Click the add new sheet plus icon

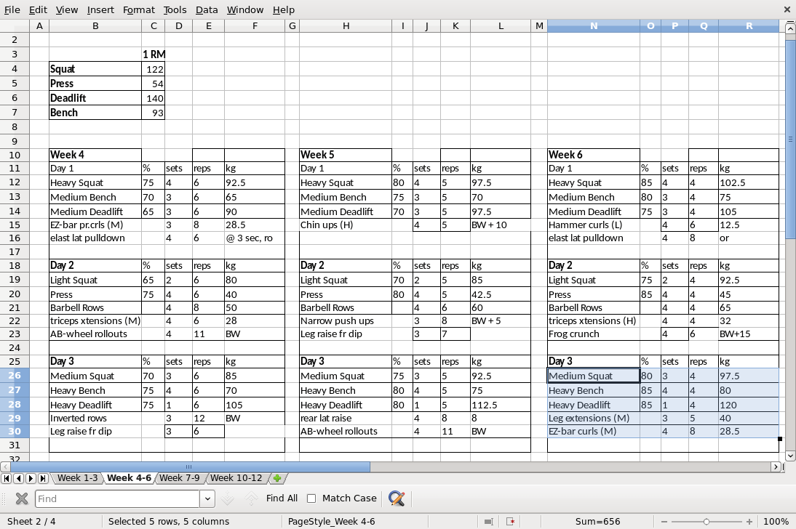276,478
